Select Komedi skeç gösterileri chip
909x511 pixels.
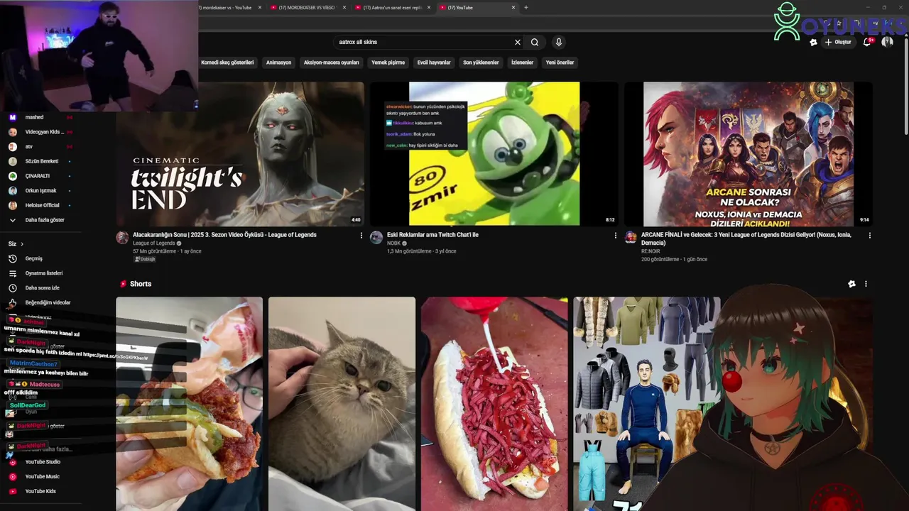coord(227,62)
